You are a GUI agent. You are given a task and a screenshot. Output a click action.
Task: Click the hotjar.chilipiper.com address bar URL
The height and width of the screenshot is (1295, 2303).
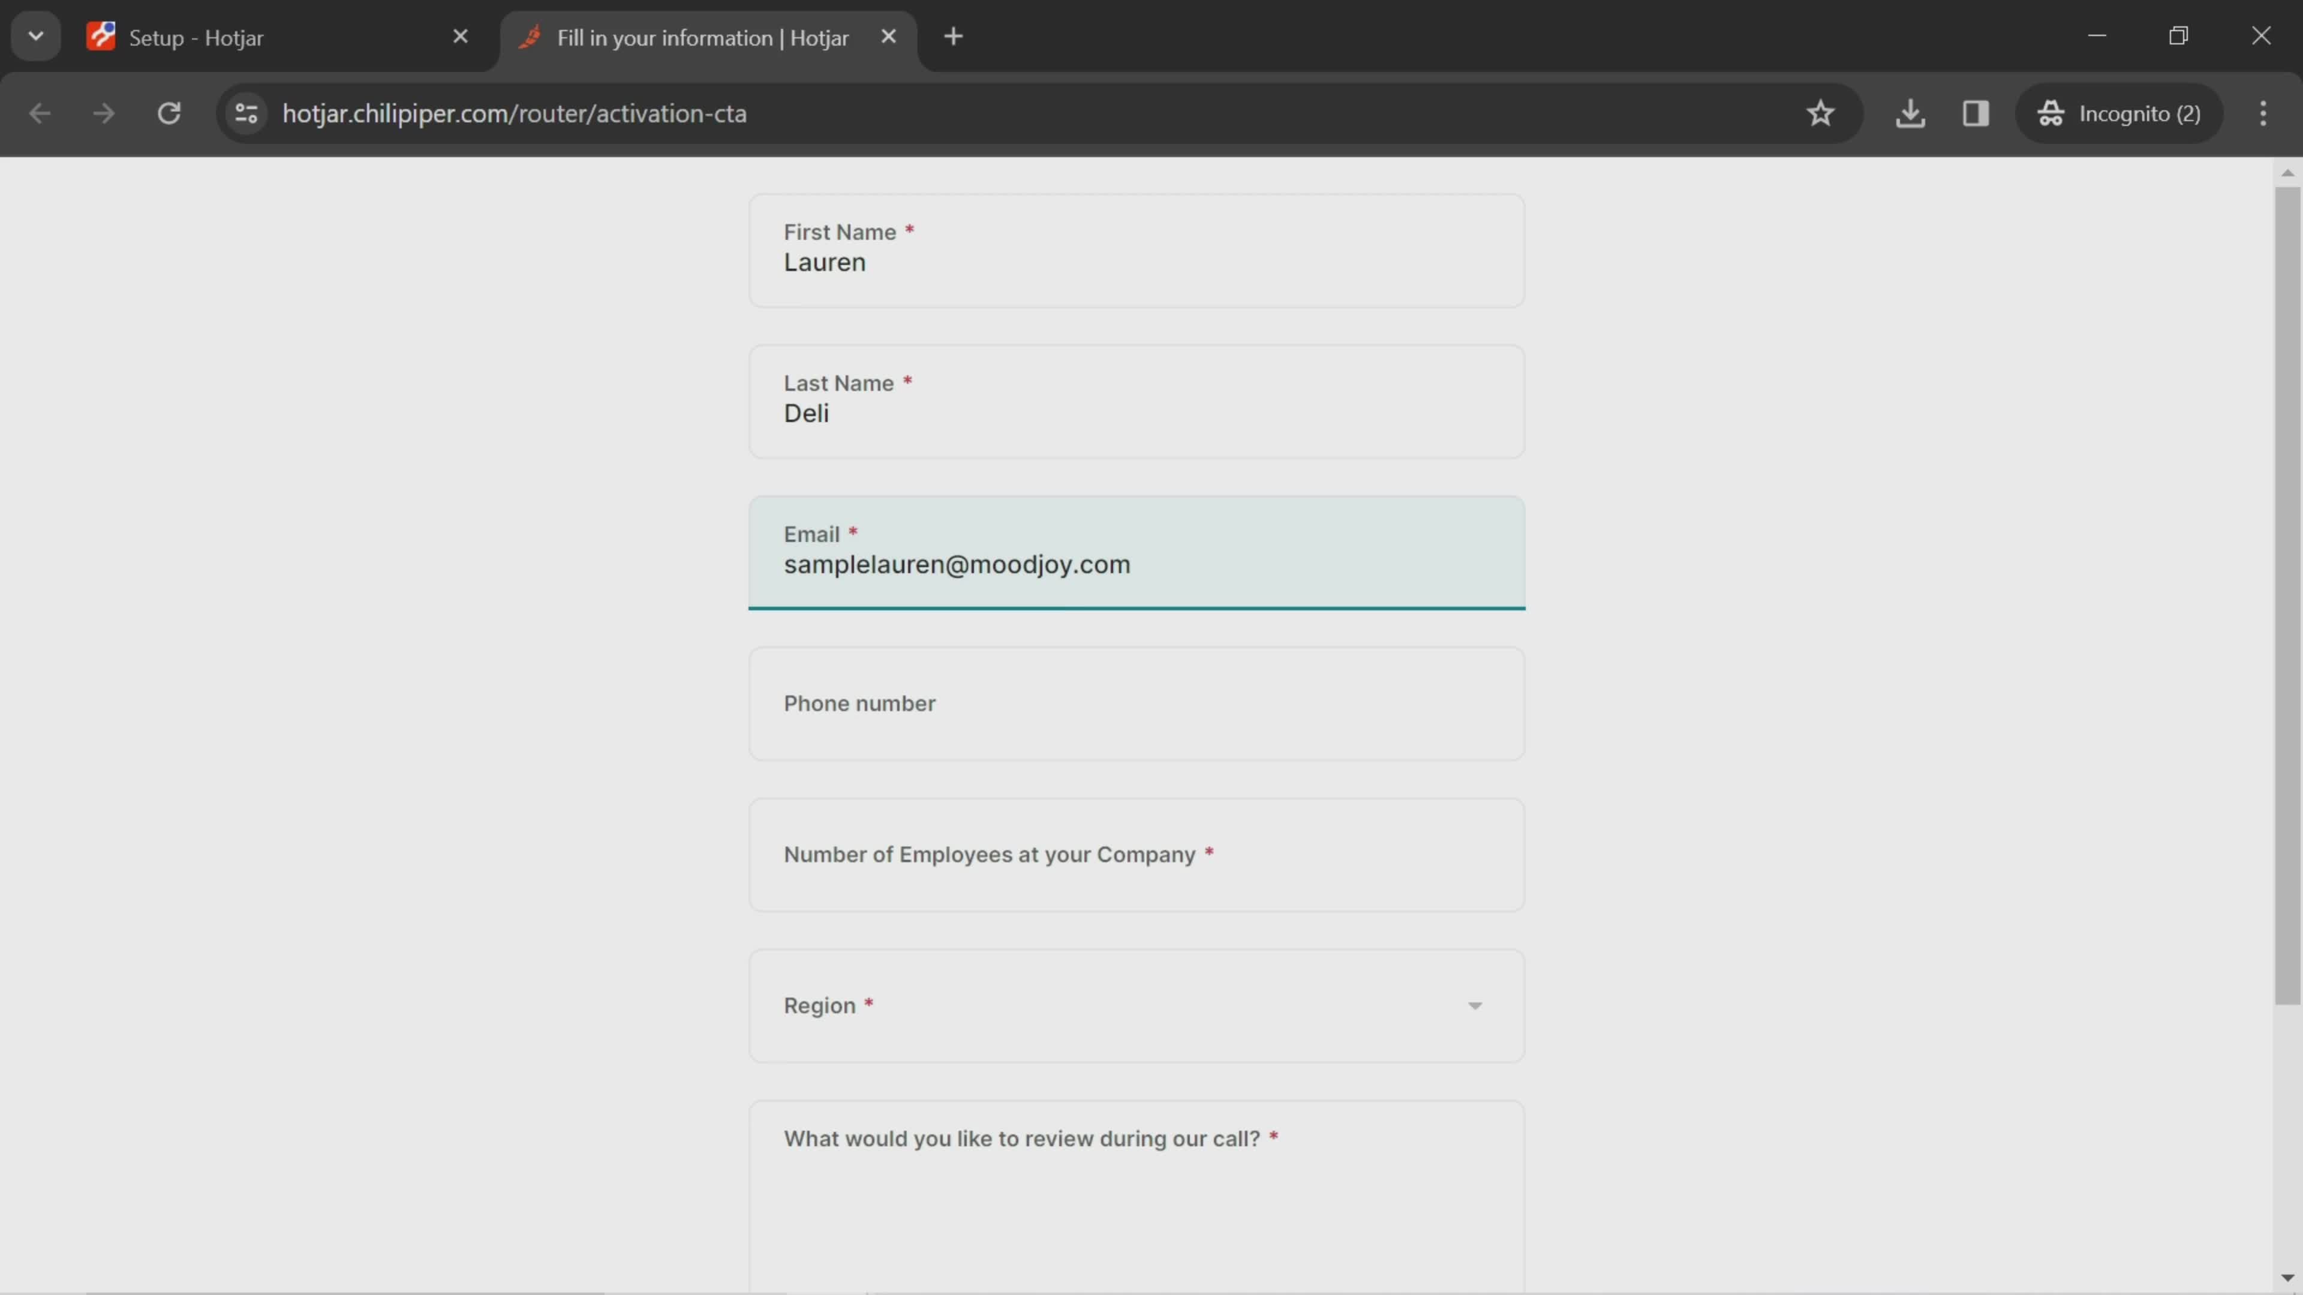[x=514, y=113]
